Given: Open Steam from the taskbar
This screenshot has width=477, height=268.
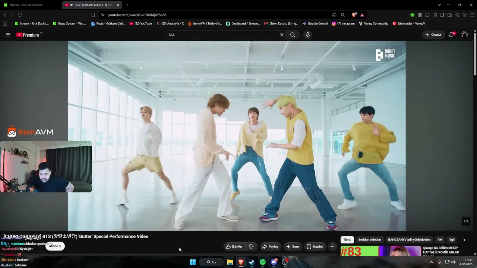Looking at the screenshot, I should (x=252, y=262).
